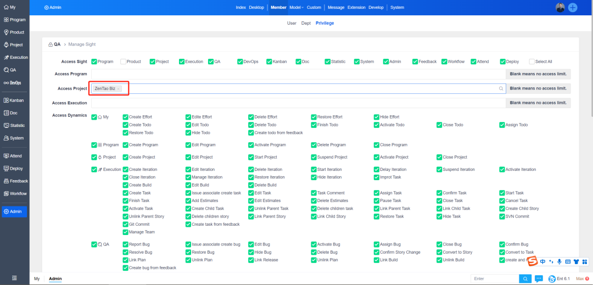The width and height of the screenshot is (593, 285).
Task: Click the blue search button in the bottom bar
Action: point(525,279)
